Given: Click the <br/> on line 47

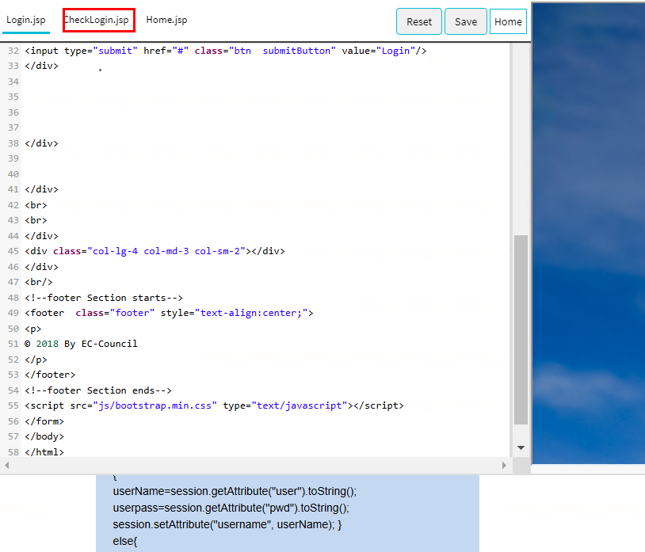Looking at the screenshot, I should click(39, 282).
